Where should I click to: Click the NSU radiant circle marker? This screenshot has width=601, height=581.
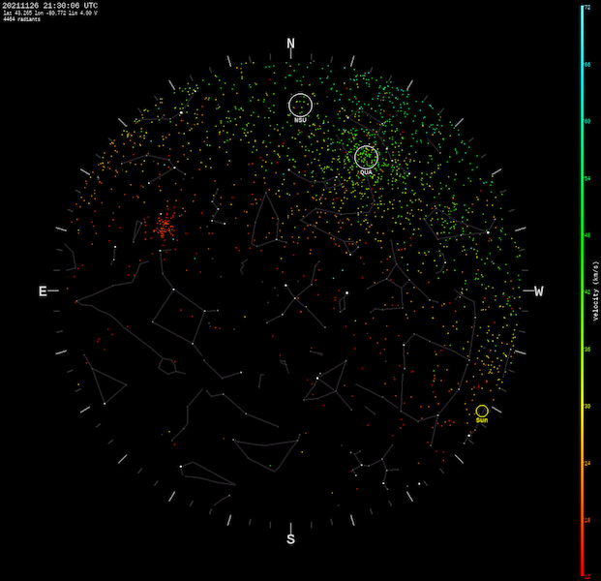300,105
